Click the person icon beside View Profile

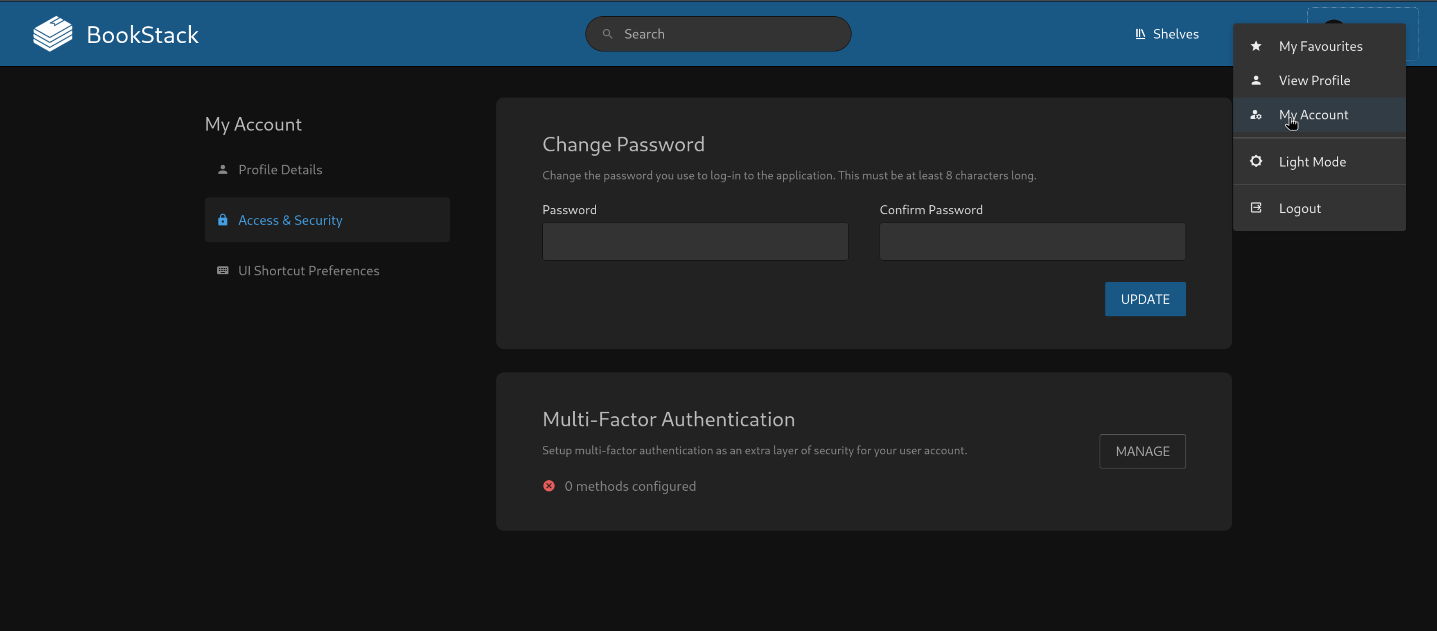pyautogui.click(x=1256, y=80)
